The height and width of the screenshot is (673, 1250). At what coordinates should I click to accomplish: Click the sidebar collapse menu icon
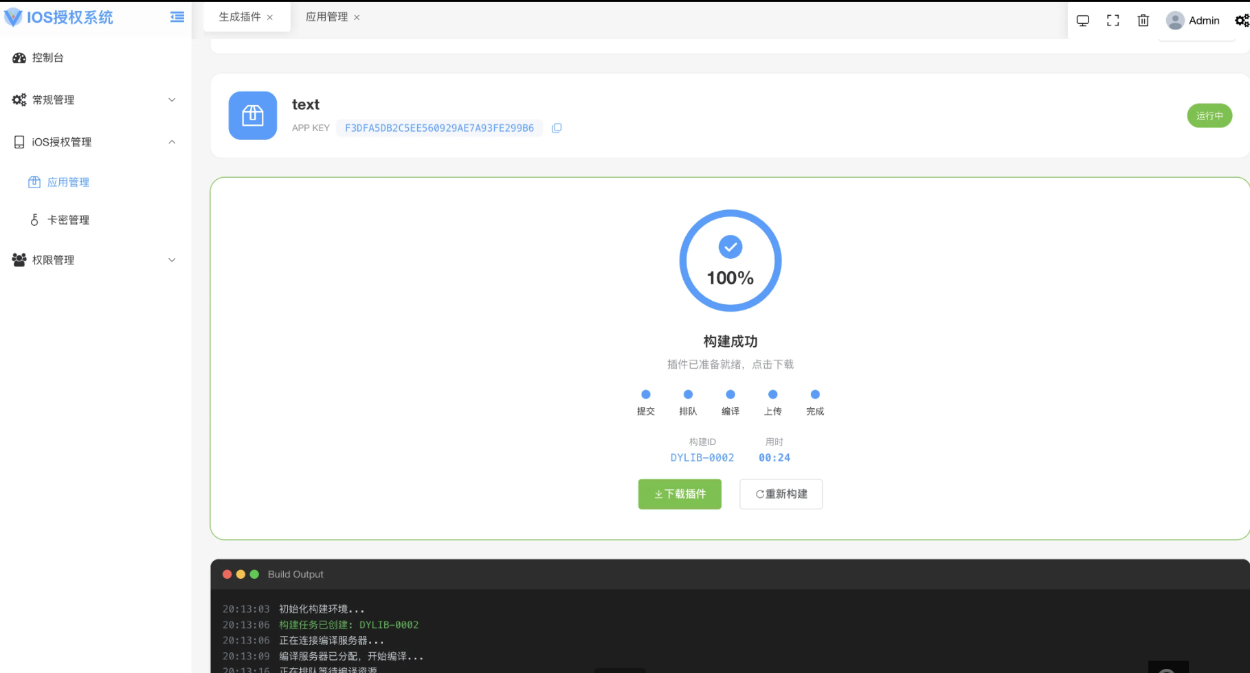point(177,17)
